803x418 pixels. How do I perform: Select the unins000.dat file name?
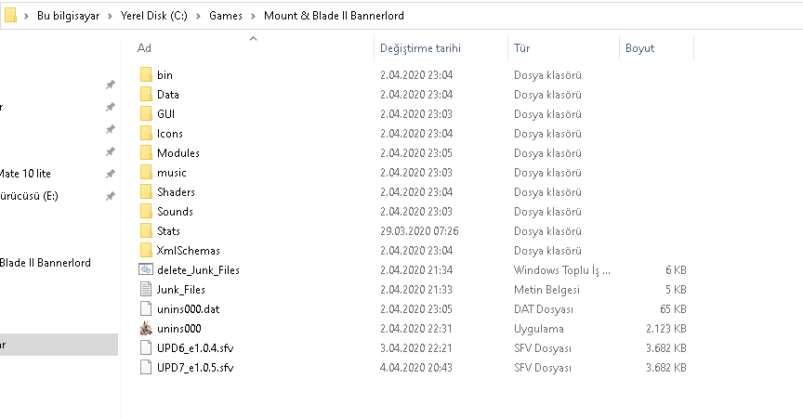[189, 309]
